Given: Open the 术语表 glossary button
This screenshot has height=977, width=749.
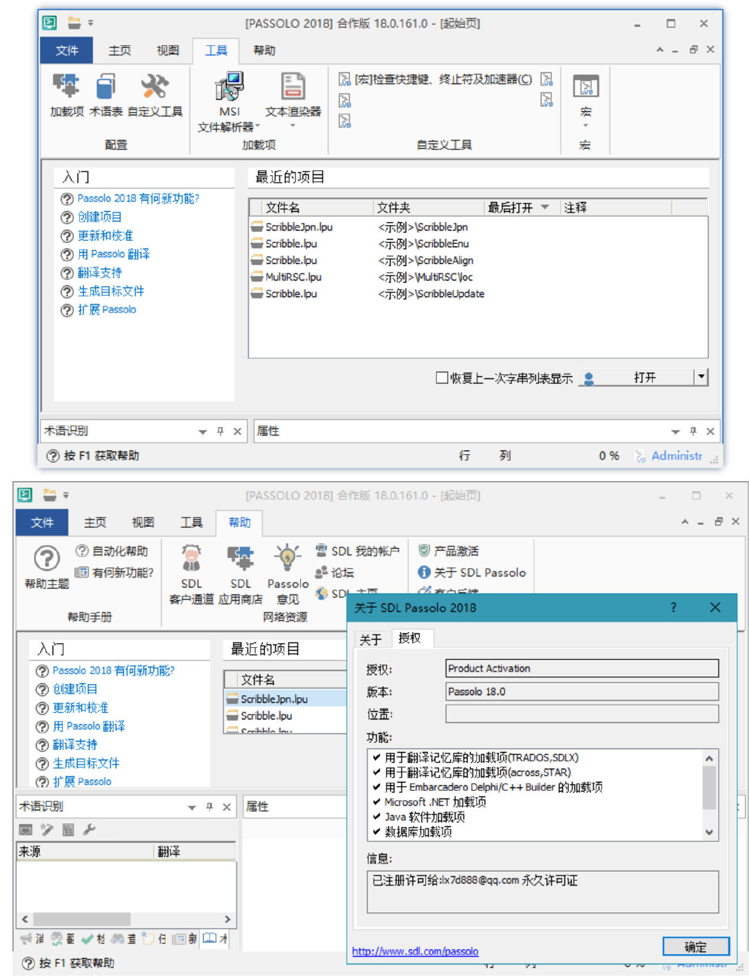Looking at the screenshot, I should pos(105,95).
